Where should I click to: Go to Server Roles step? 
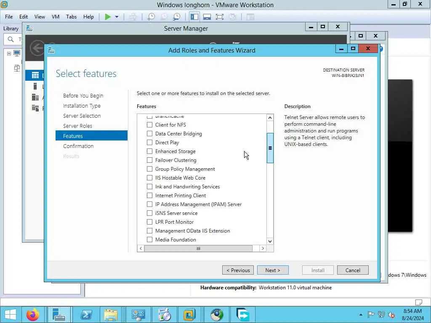coord(77,126)
